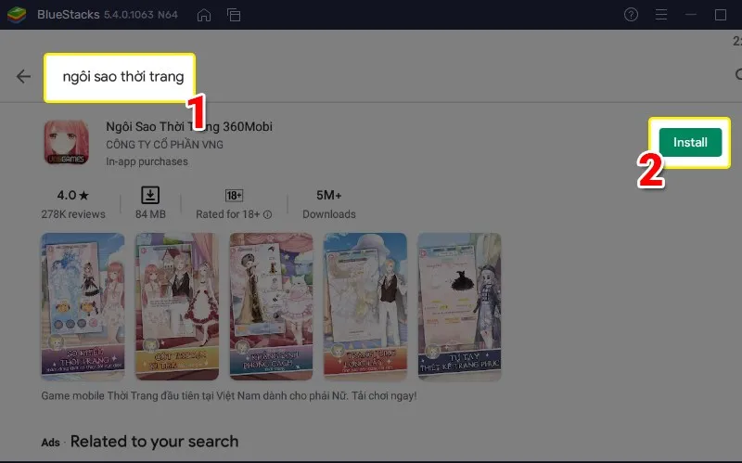Click the 84 MB download size icon
Screen dimensions: 742x463
point(150,196)
